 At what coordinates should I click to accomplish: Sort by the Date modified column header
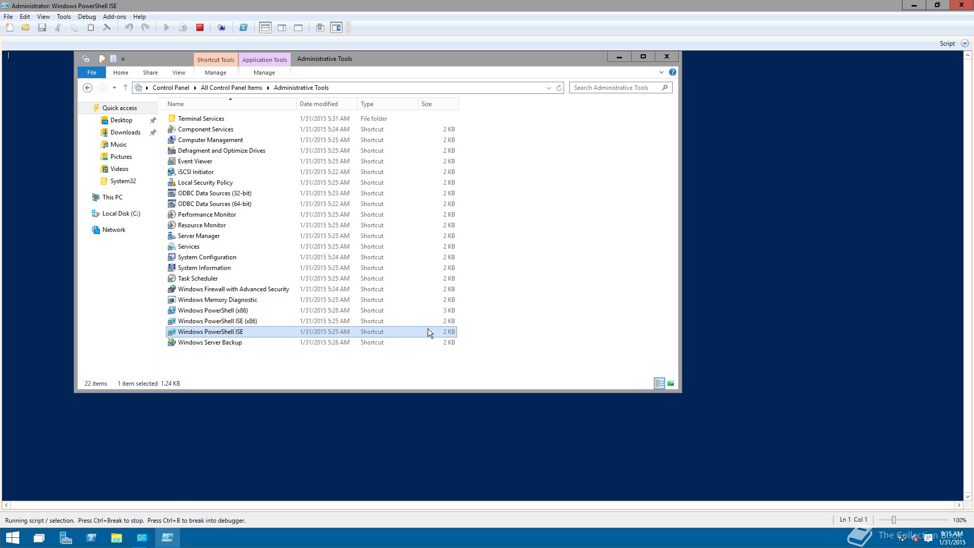(327, 104)
